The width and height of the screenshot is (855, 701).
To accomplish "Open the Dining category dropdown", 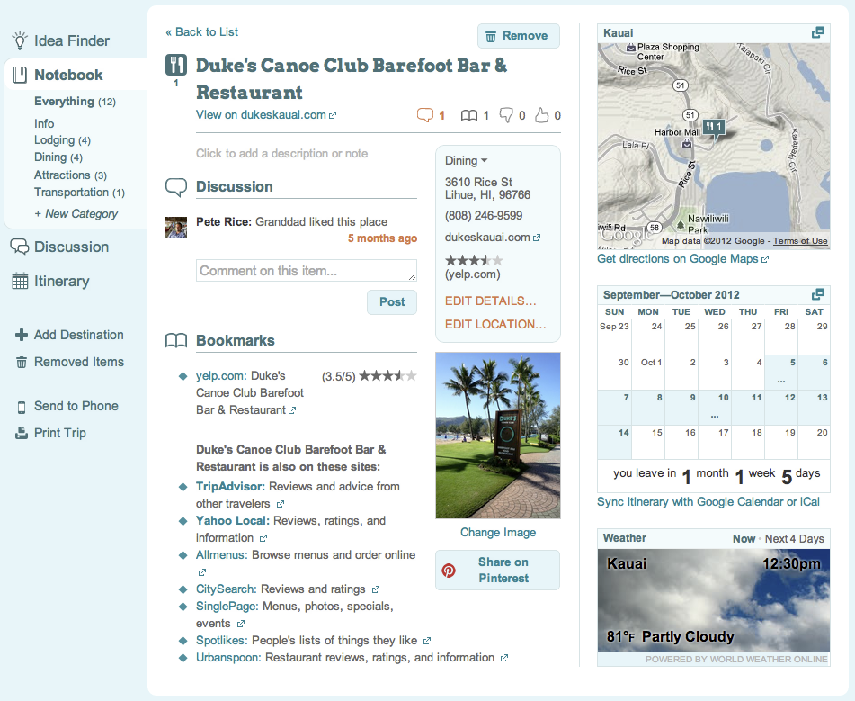I will pyautogui.click(x=467, y=160).
